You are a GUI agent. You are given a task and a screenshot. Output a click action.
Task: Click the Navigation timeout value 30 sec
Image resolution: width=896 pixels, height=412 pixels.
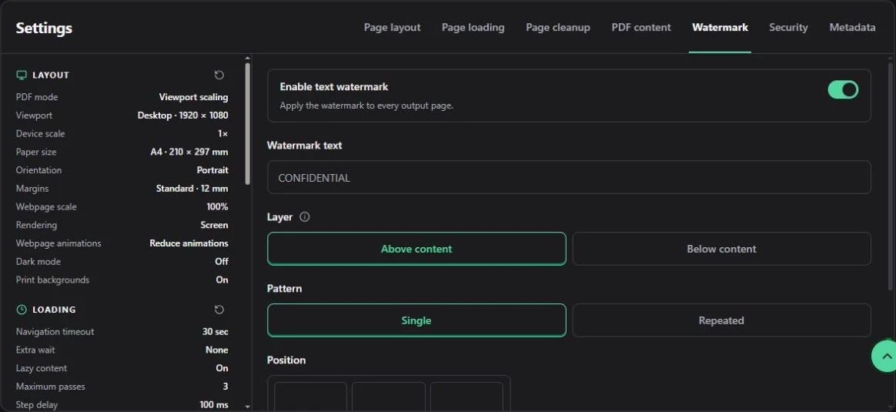216,331
